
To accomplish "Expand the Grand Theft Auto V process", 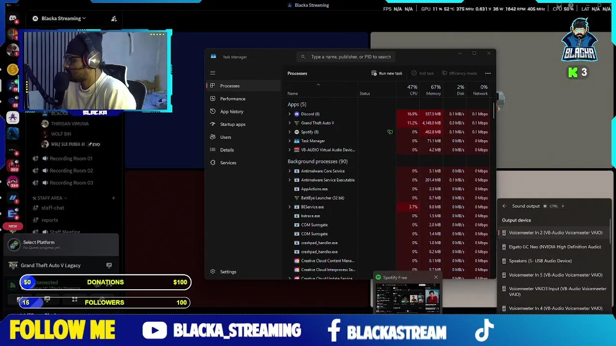I will (x=290, y=123).
